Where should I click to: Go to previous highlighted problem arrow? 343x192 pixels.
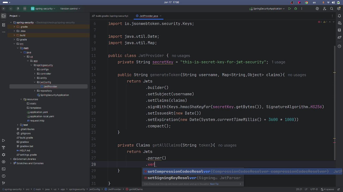pos(330,22)
